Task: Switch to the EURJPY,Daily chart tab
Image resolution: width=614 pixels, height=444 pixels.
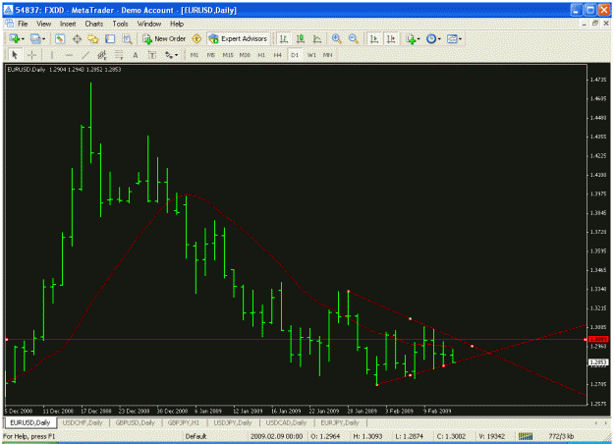Action: [340, 422]
